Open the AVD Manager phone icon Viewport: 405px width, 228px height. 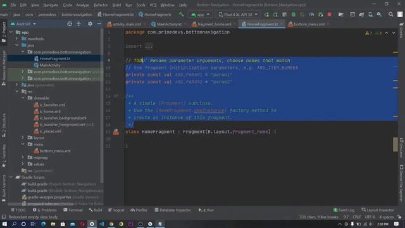(370, 15)
